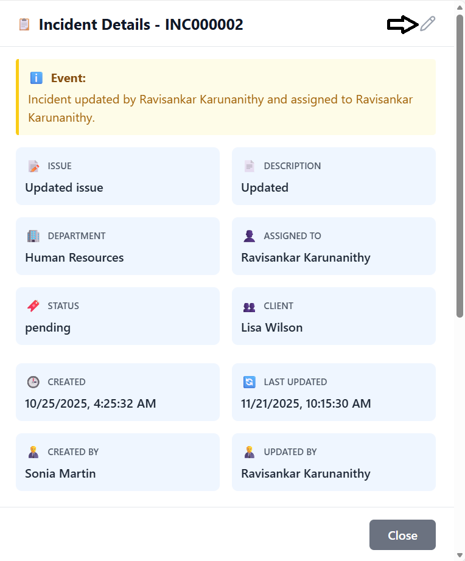Click the clipboard icon beside Incident Details
This screenshot has height=561, width=465.
click(24, 25)
